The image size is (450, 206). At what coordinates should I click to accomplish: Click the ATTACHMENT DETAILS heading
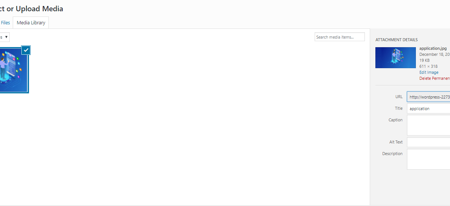pyautogui.click(x=396, y=40)
